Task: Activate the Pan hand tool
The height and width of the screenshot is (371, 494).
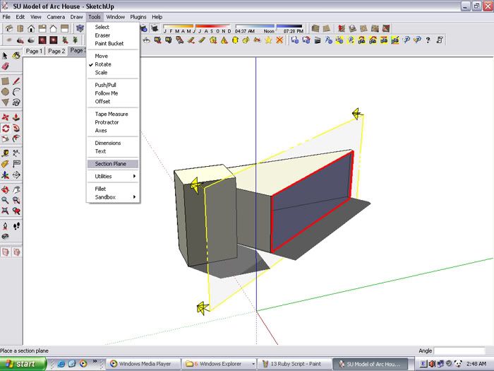Action: (16, 189)
